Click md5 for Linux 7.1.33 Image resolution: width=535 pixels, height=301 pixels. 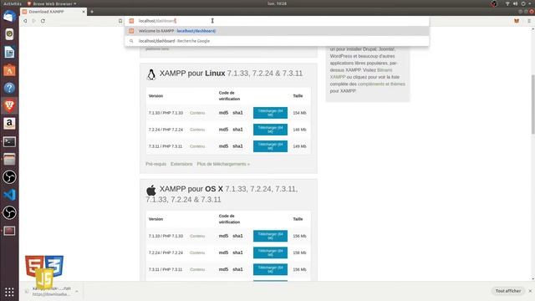click(x=223, y=113)
